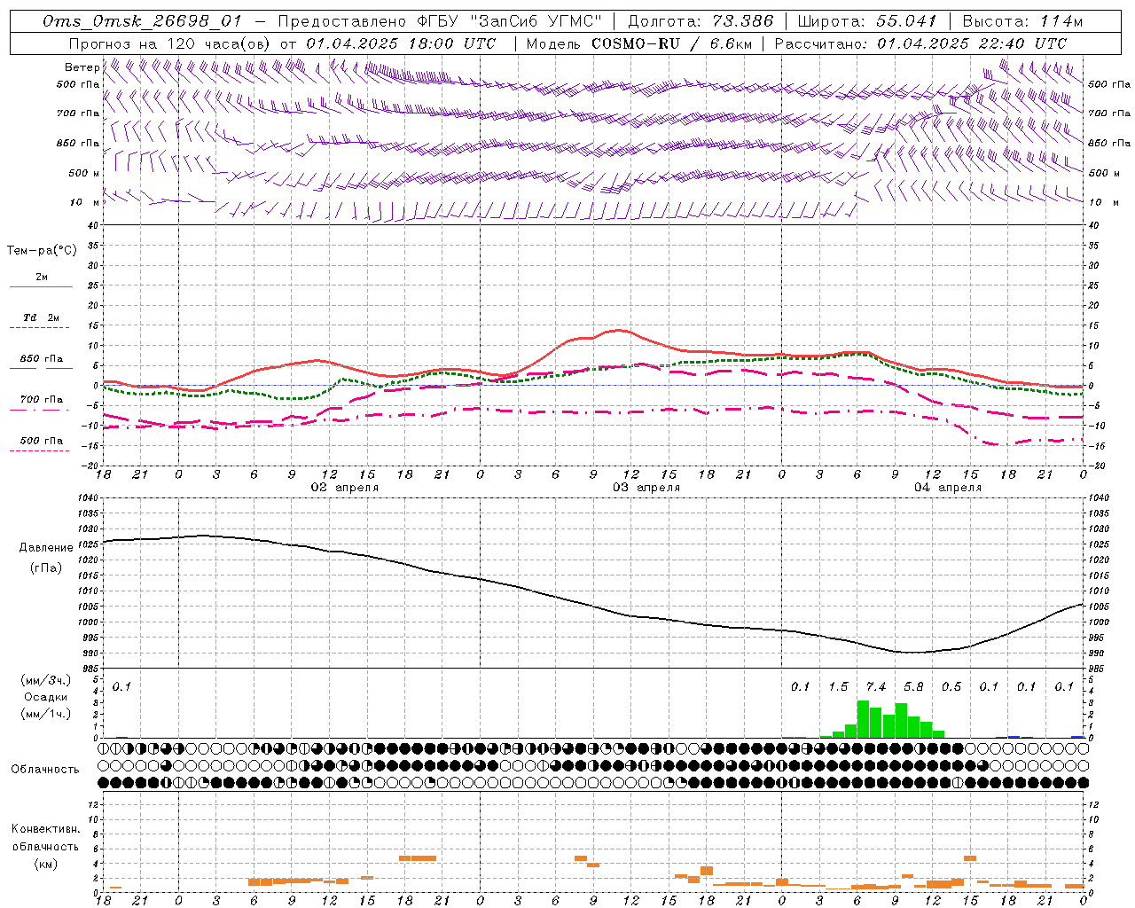1135x908 pixels.
Task: Click the Прогноз на 120 часа(ов) text
Action: click(x=170, y=43)
